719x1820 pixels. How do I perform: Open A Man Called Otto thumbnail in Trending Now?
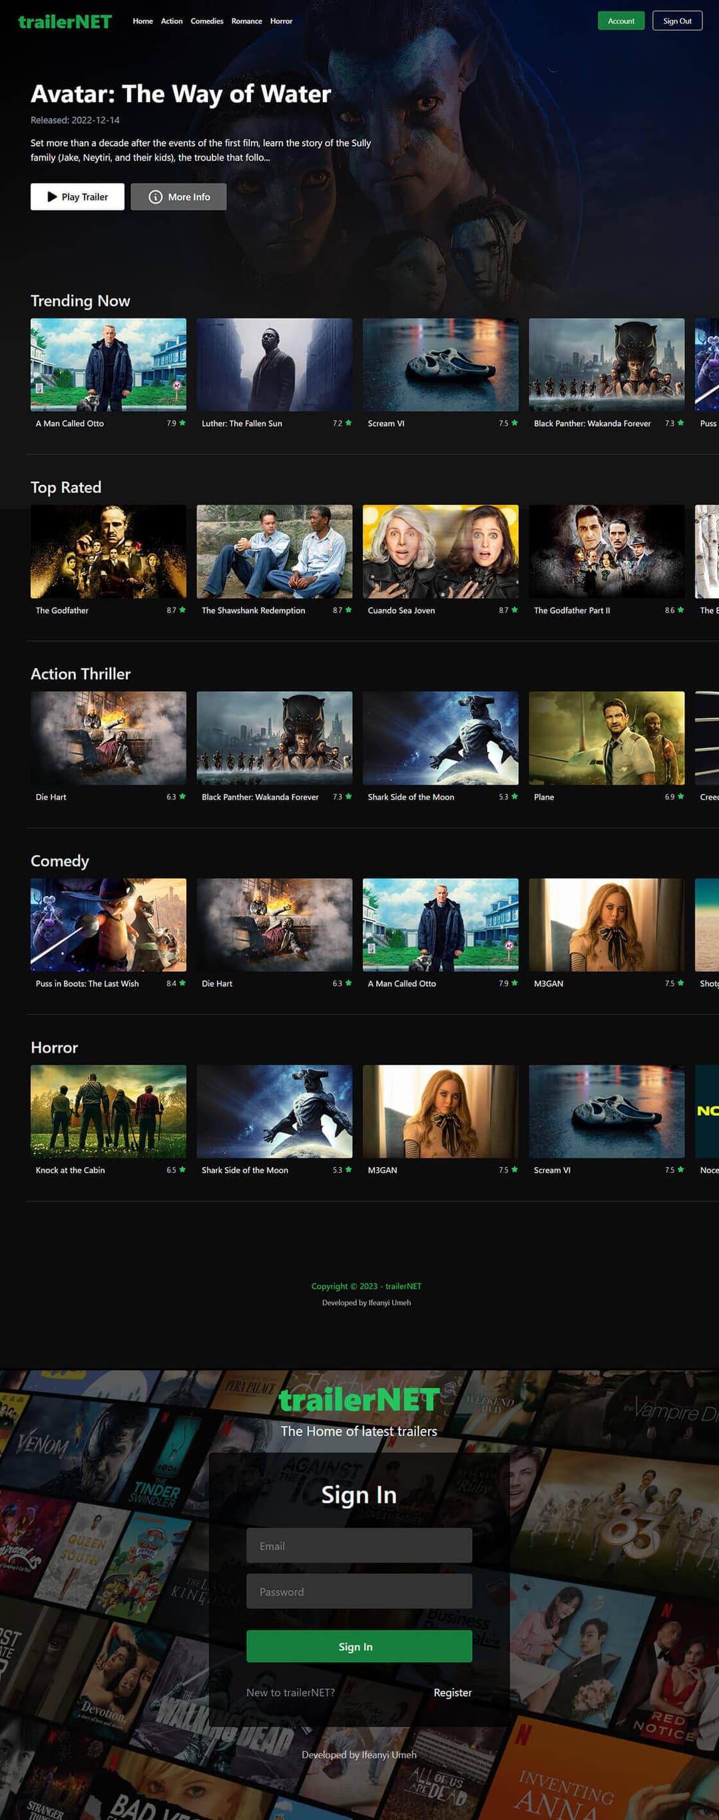pos(108,364)
